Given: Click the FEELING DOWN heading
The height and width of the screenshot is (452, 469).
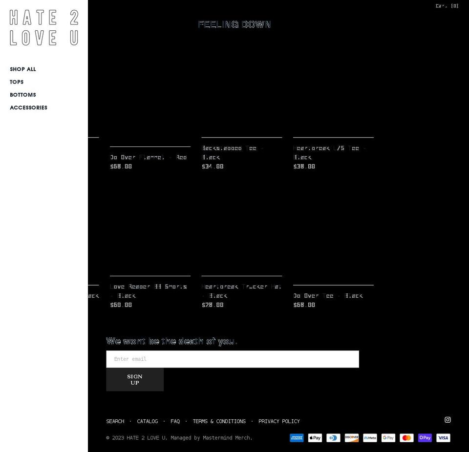Looking at the screenshot, I should point(234,24).
